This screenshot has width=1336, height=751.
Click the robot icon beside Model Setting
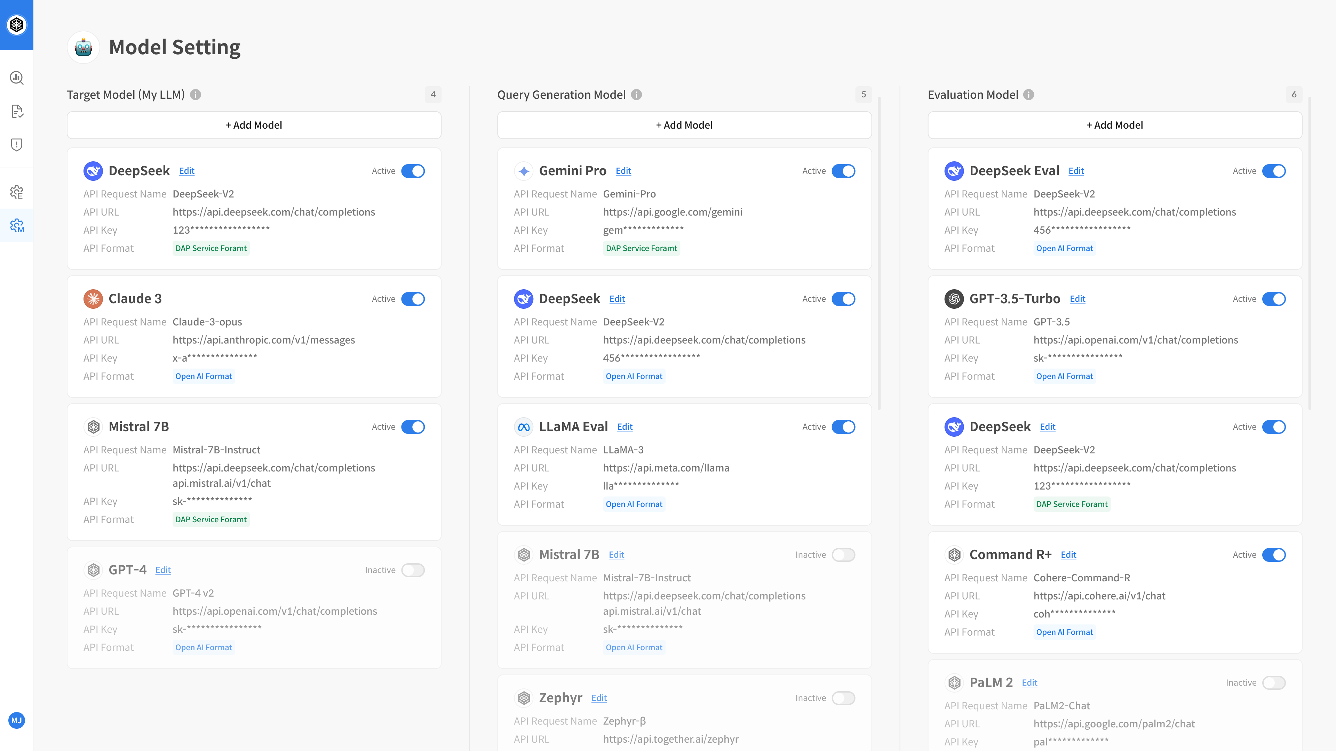[83, 47]
